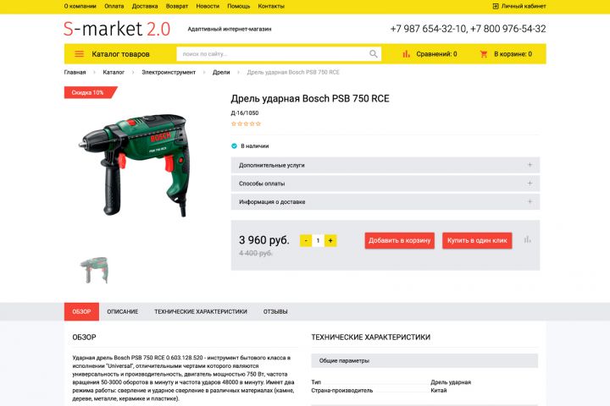Screen dimensions: 610x406
Task: Open the hamburger catalog menu icon
Action: (79, 54)
